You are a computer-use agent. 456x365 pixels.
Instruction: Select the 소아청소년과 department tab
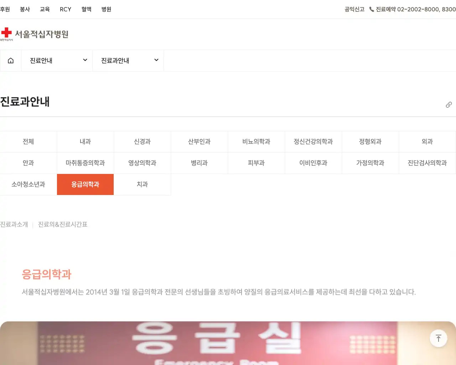click(28, 184)
